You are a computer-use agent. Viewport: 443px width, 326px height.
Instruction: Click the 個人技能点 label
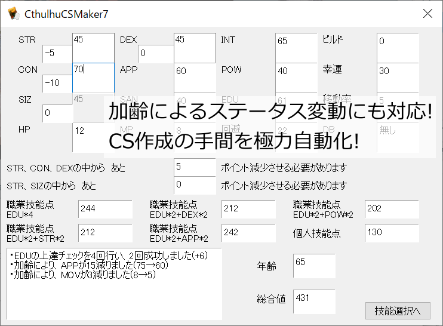pos(316,233)
